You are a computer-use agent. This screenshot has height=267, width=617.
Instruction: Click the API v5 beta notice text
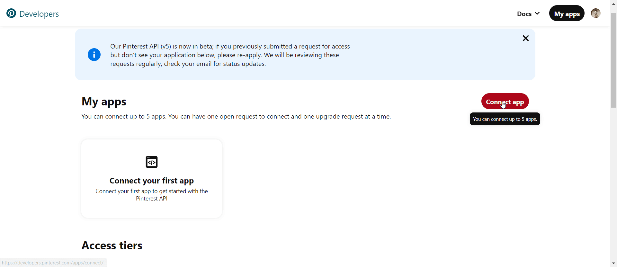230,55
